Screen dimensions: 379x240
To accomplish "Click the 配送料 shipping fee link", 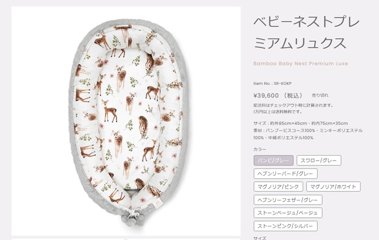I will (x=259, y=105).
